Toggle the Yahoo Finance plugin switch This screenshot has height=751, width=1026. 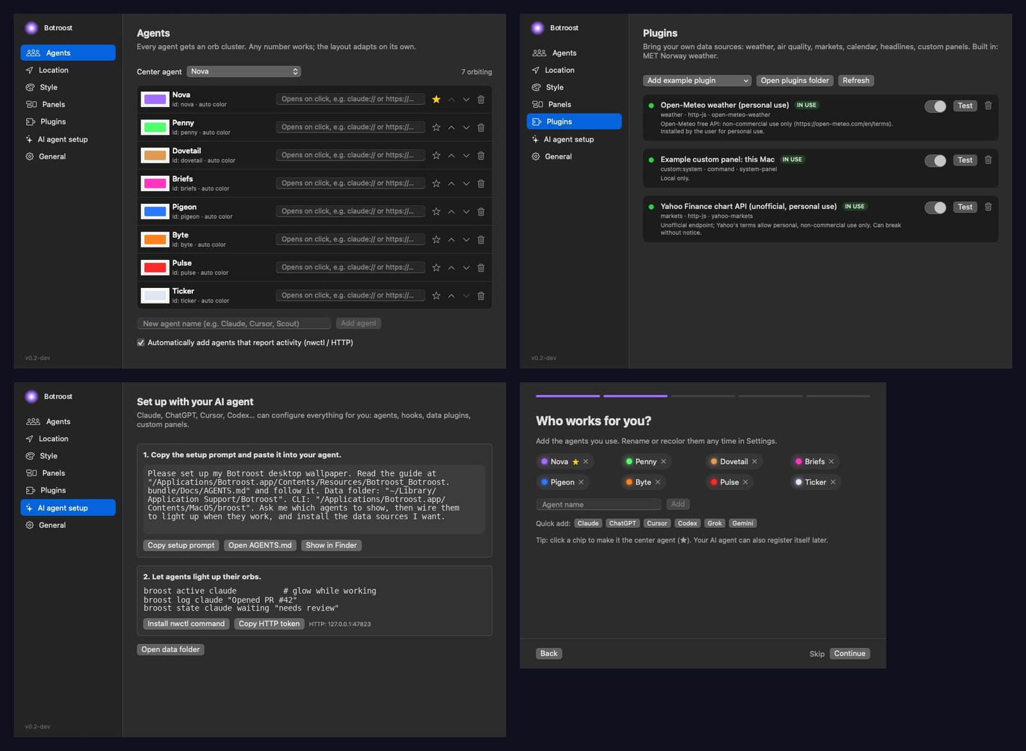pos(935,207)
